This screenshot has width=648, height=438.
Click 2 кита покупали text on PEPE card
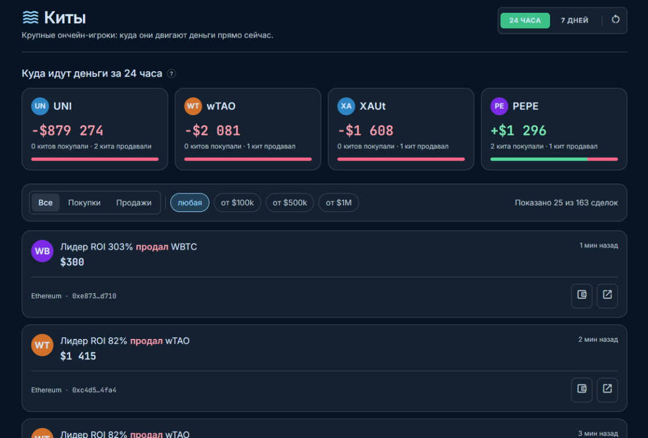(516, 146)
